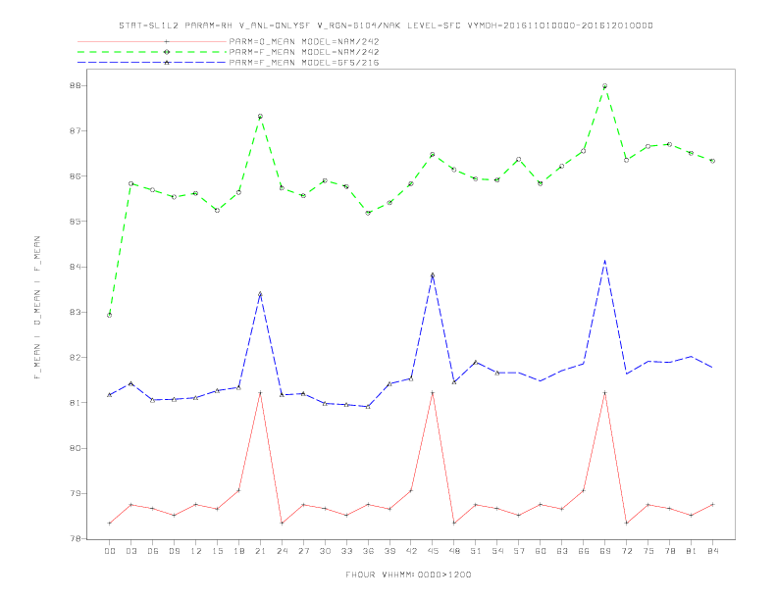The height and width of the screenshot is (600, 777).
Task: Click green line's first marker at hour 00
Action: [x=110, y=315]
